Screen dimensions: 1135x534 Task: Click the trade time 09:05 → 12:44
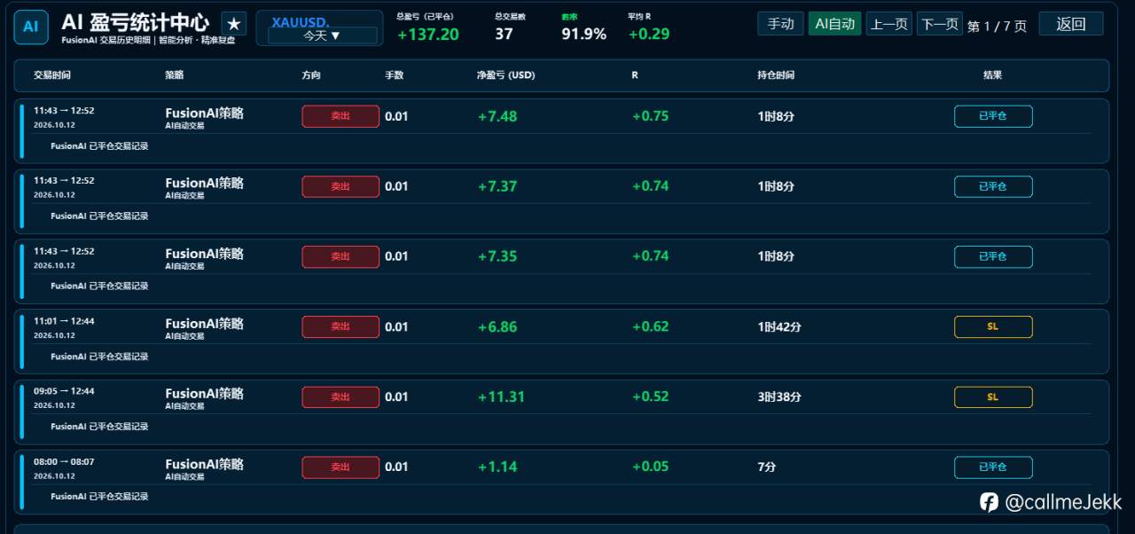(64, 391)
